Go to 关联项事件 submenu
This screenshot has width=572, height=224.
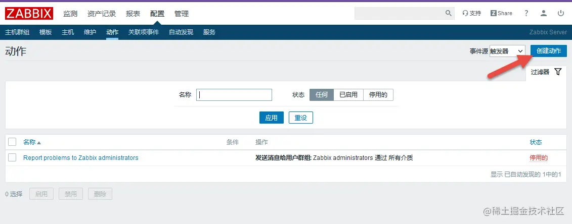(144, 32)
